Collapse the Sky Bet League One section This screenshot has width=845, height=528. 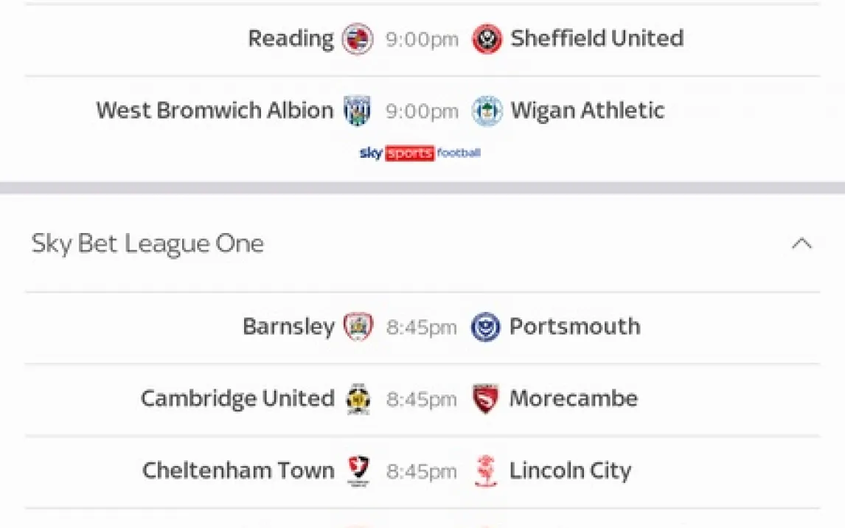point(801,243)
